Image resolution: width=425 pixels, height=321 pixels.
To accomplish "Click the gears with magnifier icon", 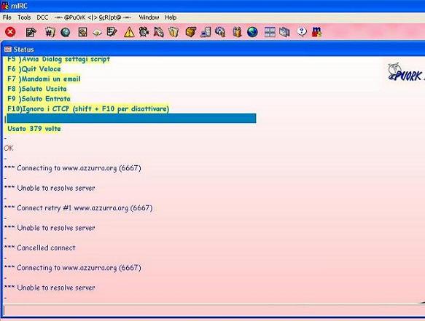I will point(220,32).
